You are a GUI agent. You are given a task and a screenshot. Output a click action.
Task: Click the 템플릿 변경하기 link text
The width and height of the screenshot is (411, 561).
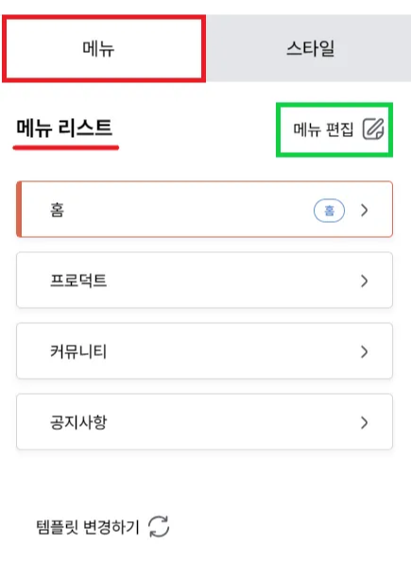point(88,527)
